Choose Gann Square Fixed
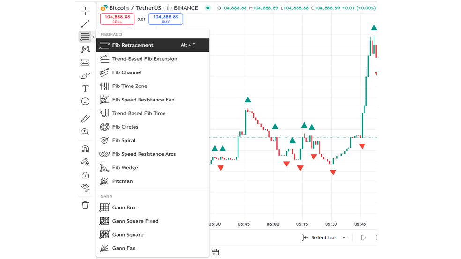The height and width of the screenshot is (259, 461). pos(153,221)
